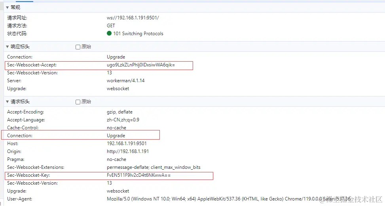Click the 请求标头 section title
The image size is (385, 206).
[20, 102]
